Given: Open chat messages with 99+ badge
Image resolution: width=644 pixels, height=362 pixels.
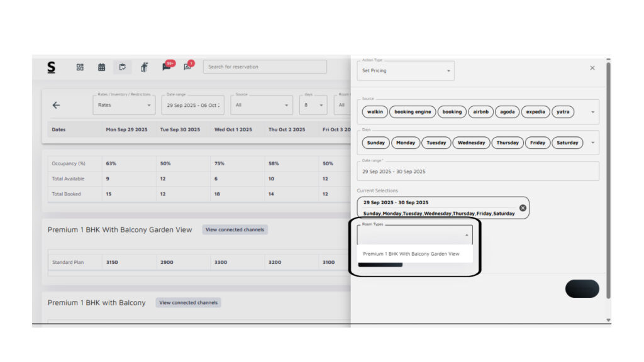Looking at the screenshot, I should pos(167,67).
